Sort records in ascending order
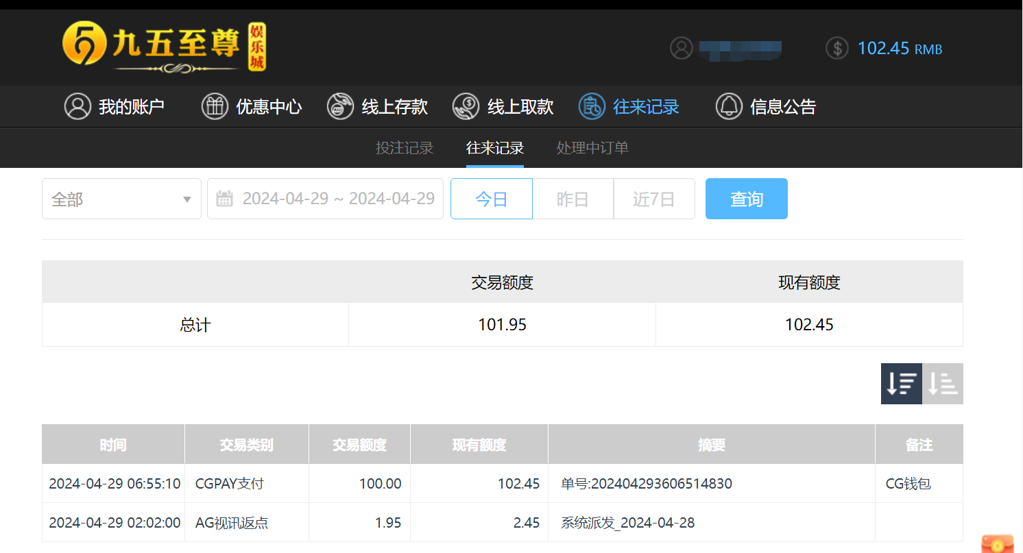The height and width of the screenshot is (553, 1023). click(943, 384)
